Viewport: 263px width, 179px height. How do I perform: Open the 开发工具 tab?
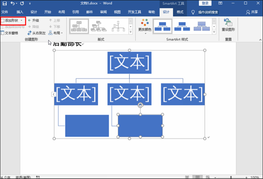coord(134,12)
